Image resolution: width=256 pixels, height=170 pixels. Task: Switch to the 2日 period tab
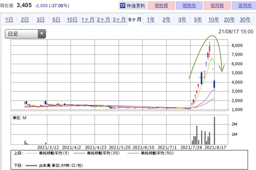click(25, 19)
